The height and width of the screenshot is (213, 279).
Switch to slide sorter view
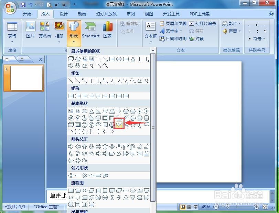(x=189, y=207)
